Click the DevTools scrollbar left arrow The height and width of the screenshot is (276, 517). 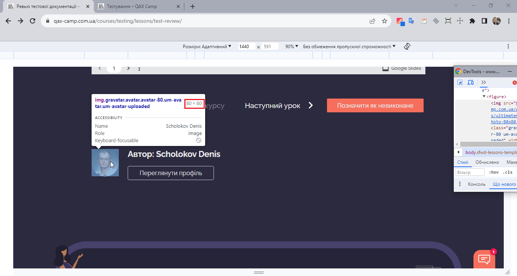(457, 144)
